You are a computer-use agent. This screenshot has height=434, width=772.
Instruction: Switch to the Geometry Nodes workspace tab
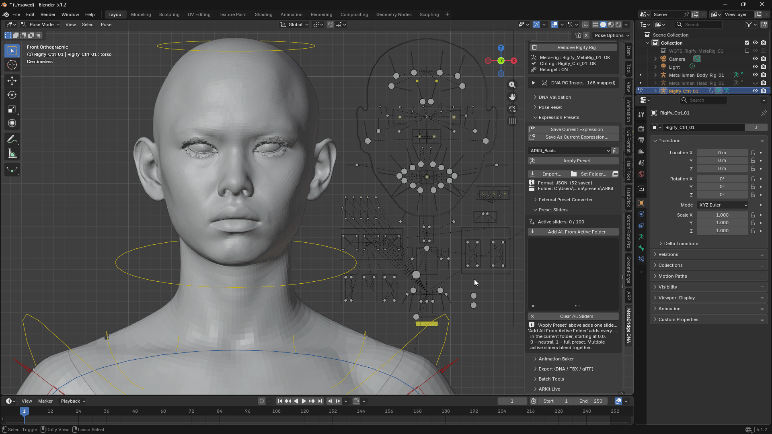(x=394, y=14)
